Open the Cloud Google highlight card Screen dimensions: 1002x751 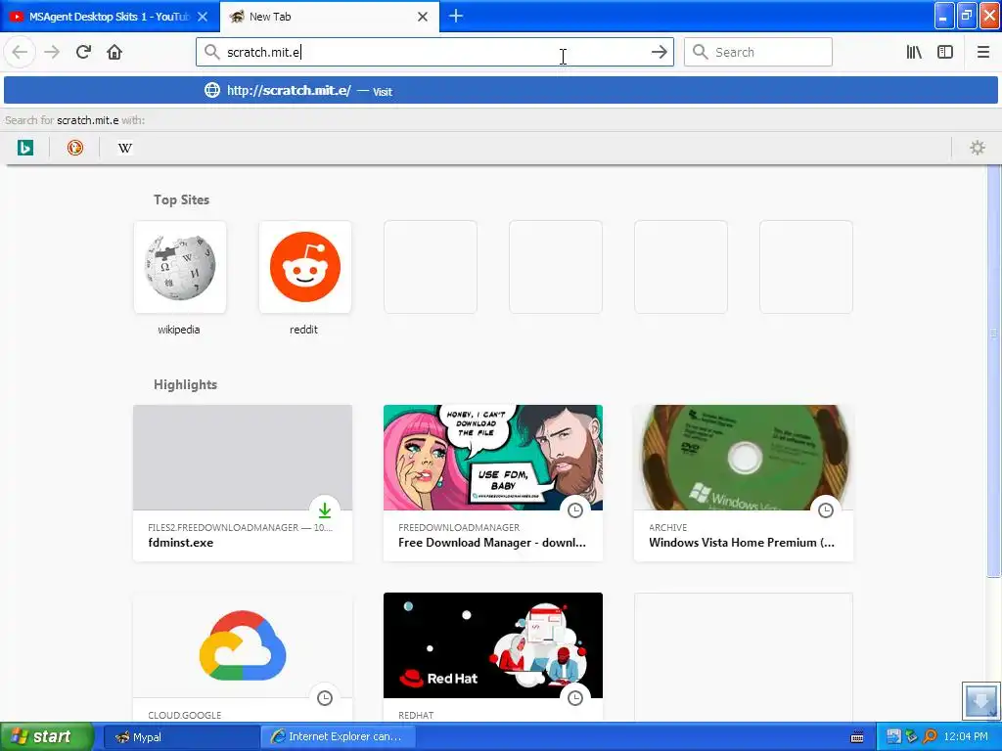(243, 658)
